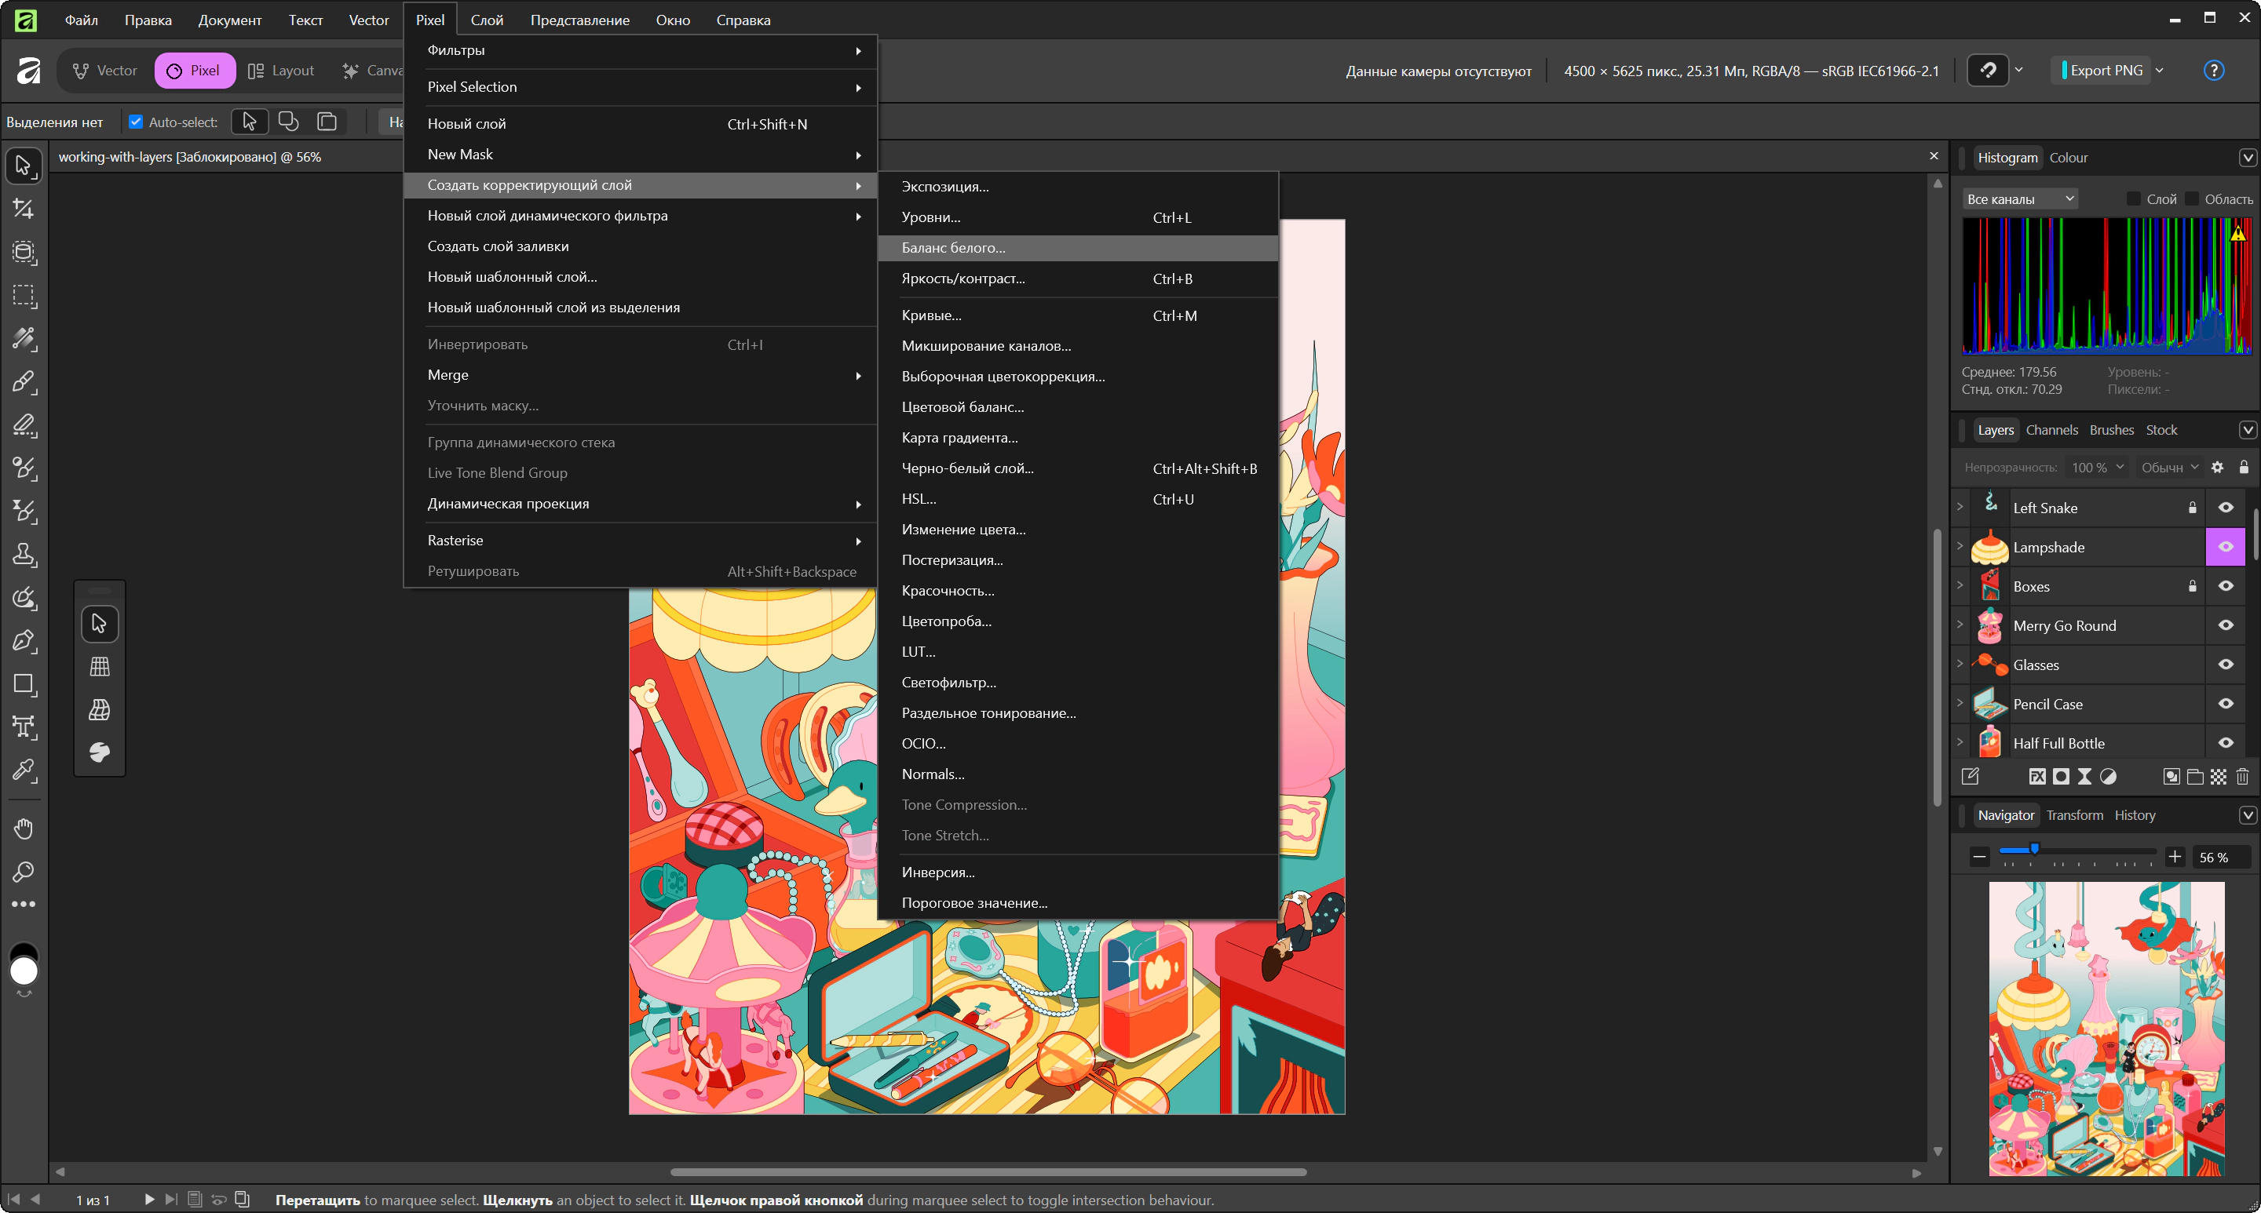2261x1213 pixels.
Task: Select the Colour picker eyedropper tool
Action: (24, 770)
